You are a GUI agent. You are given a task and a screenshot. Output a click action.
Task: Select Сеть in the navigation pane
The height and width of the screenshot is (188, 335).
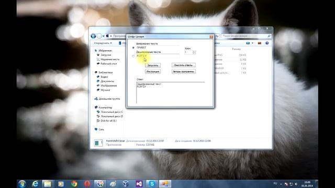point(101,130)
